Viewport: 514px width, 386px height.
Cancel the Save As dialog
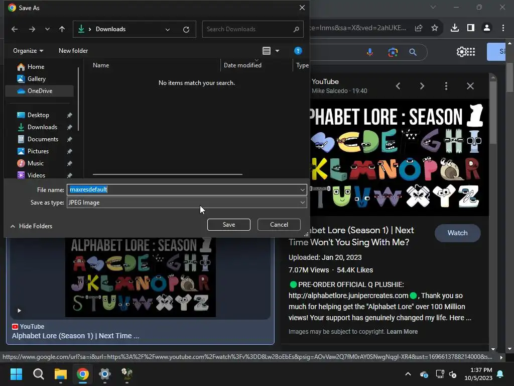(x=279, y=225)
